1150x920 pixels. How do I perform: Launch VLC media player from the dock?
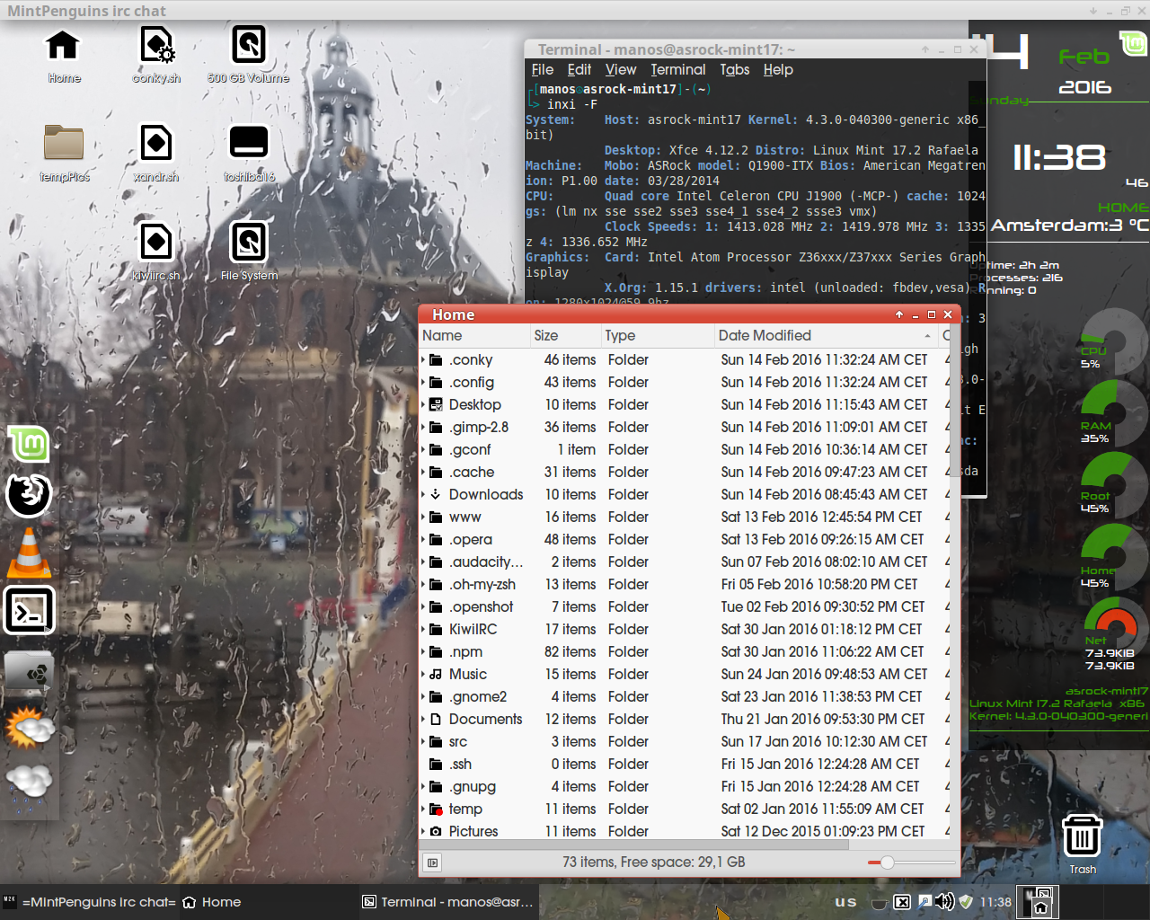pyautogui.click(x=29, y=552)
